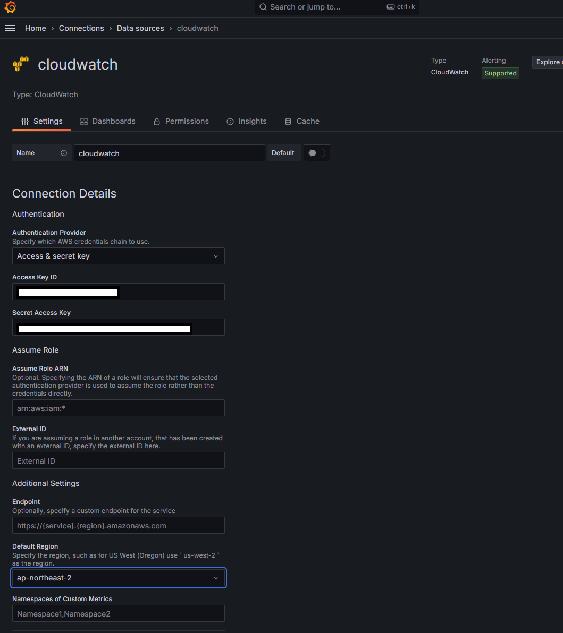Screen dimensions: 563x633
Task: Click the Dashboards tab grid icon
Action: point(83,122)
